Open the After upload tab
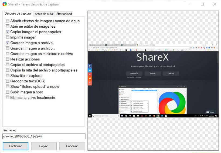Viewport: 221px width, 153px height. point(64,14)
